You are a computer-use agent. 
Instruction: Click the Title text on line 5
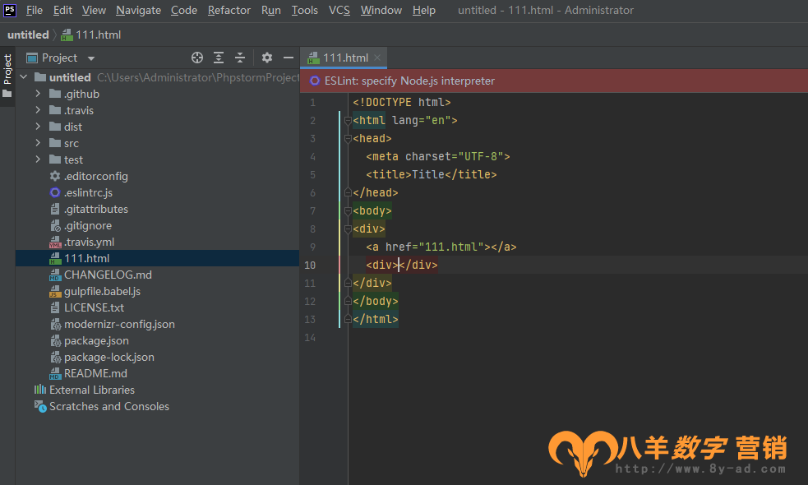[427, 175]
